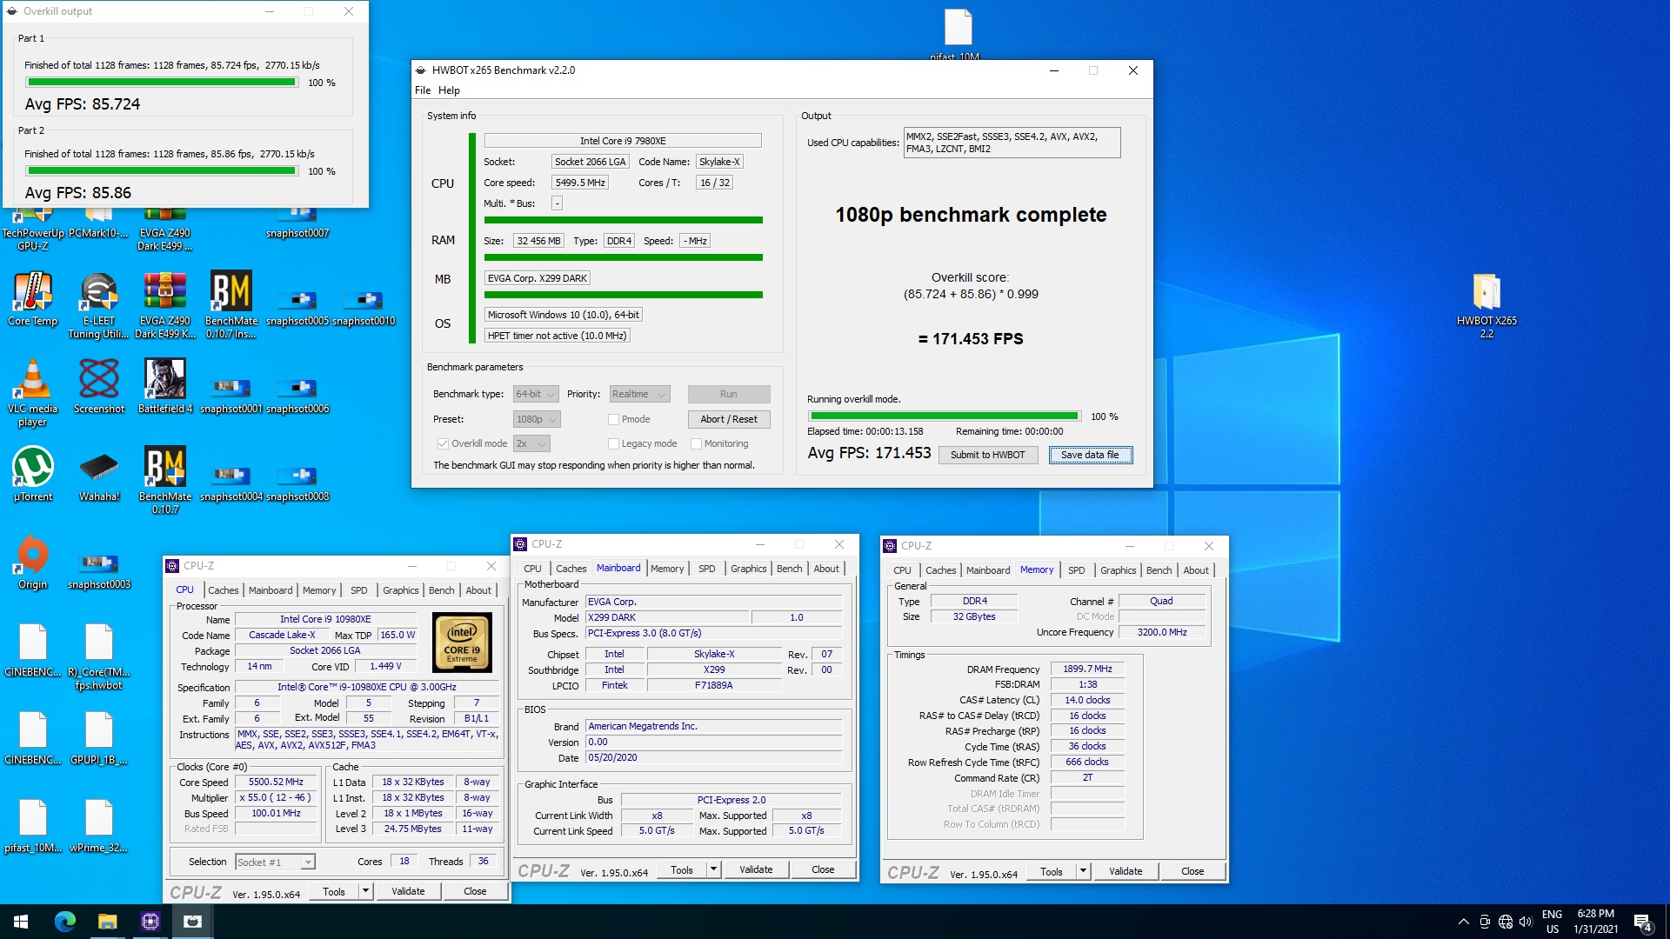This screenshot has width=1670, height=939.
Task: Open the Core Temp desktop icon
Action: point(33,298)
